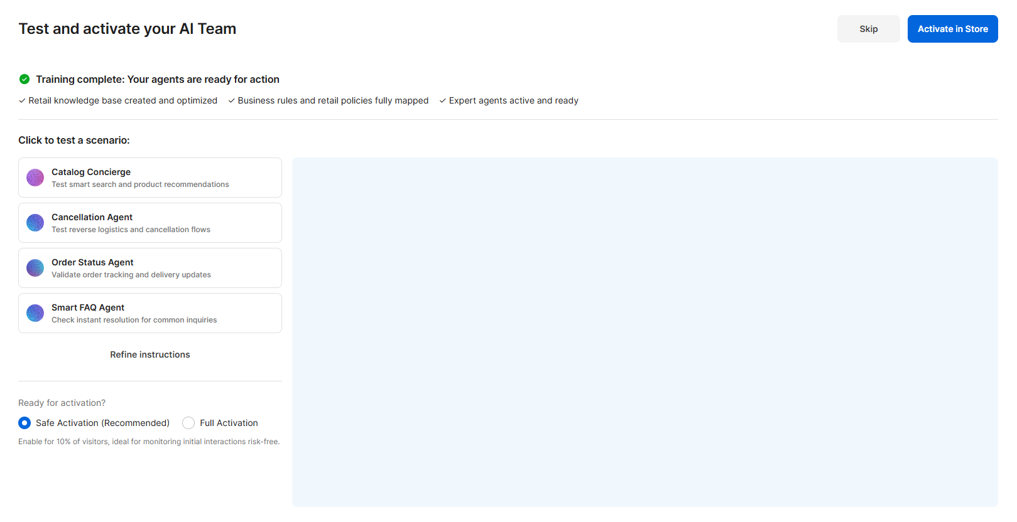
Task: Click the purple Catalog Concierge avatar icon
Action: coord(35,178)
